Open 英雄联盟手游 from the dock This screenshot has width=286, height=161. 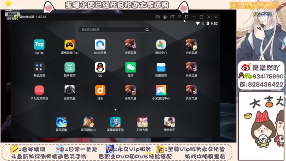point(115,122)
